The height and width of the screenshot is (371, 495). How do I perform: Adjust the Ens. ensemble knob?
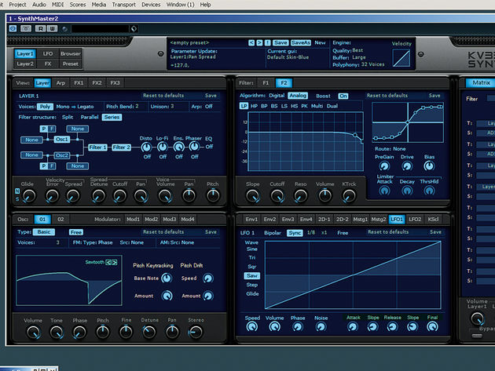[x=178, y=147]
